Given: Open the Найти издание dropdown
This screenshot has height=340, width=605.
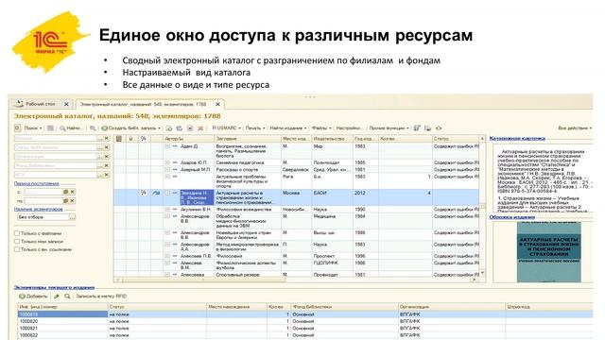Looking at the screenshot, I should point(288,128).
